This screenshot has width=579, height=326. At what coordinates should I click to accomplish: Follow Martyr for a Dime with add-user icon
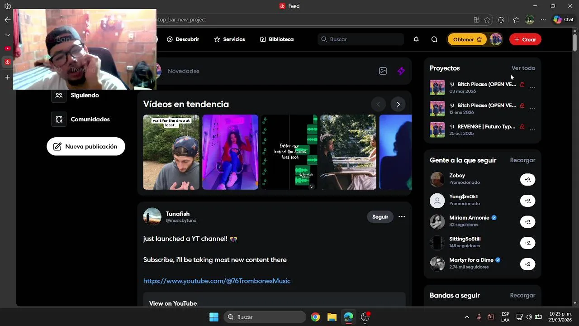click(x=527, y=264)
